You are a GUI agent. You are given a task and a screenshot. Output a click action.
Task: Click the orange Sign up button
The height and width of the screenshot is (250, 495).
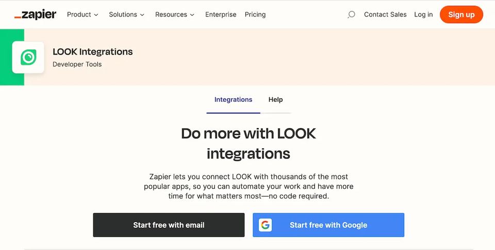coord(461,14)
